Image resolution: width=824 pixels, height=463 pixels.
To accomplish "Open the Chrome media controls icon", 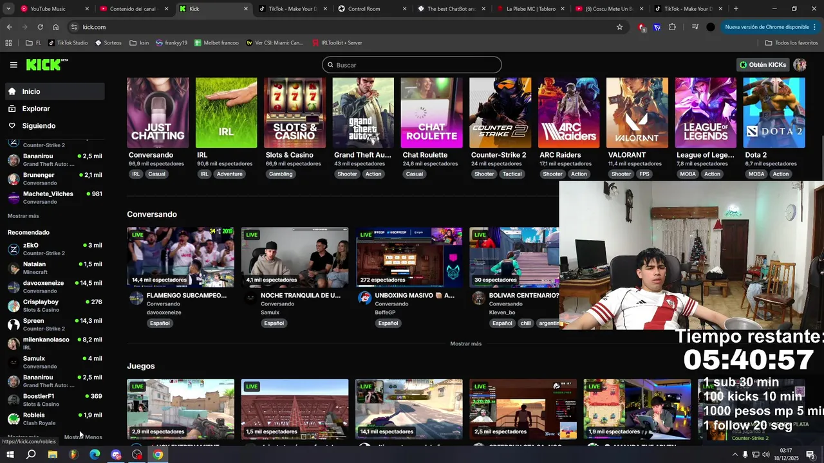I will click(x=695, y=27).
